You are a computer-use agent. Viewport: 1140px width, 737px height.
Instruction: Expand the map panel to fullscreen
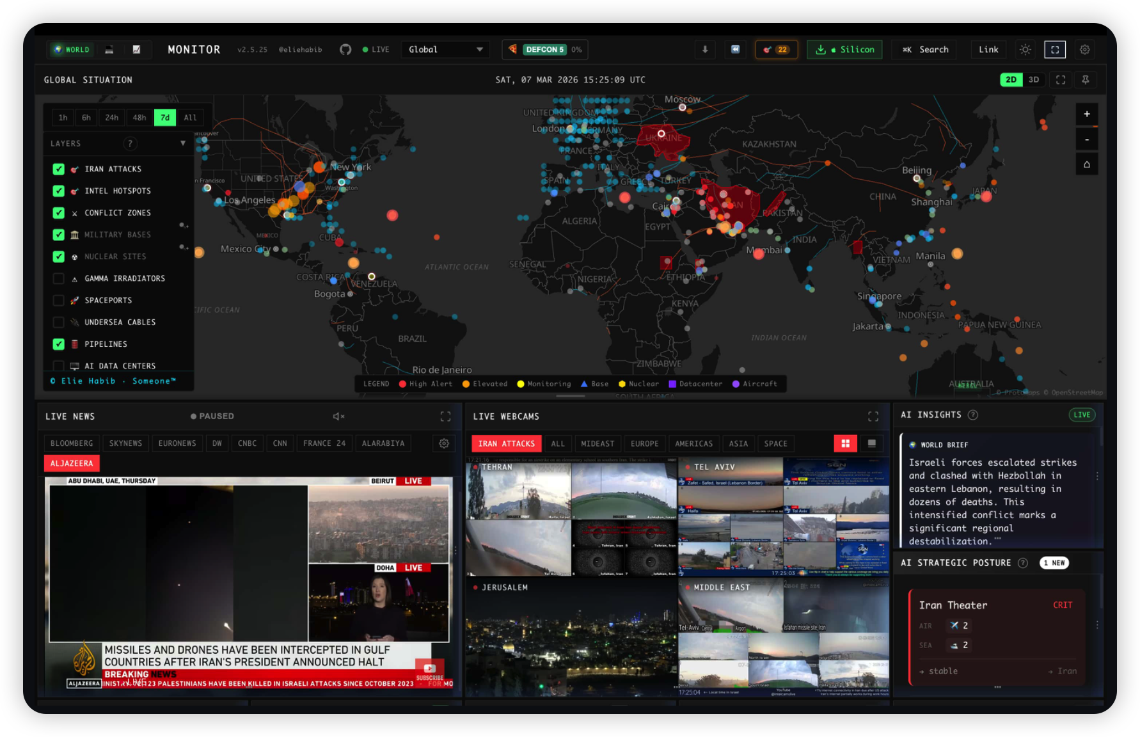pos(1061,79)
